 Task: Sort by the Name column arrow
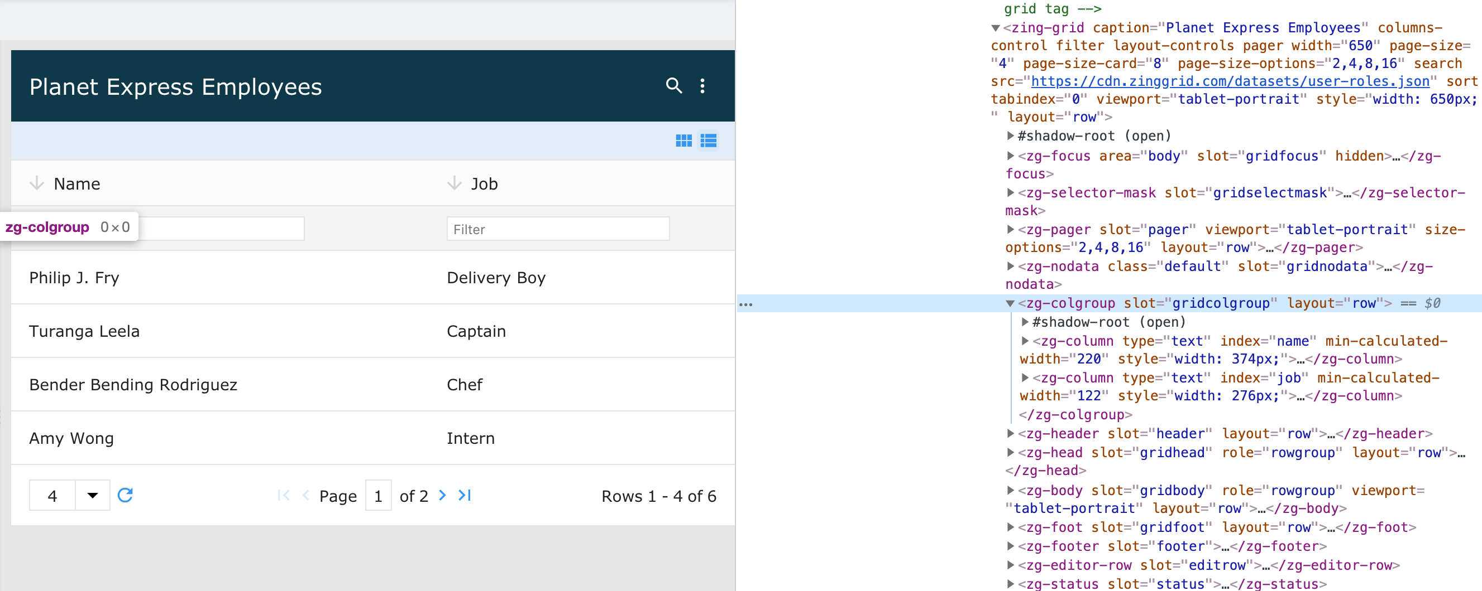coord(37,183)
